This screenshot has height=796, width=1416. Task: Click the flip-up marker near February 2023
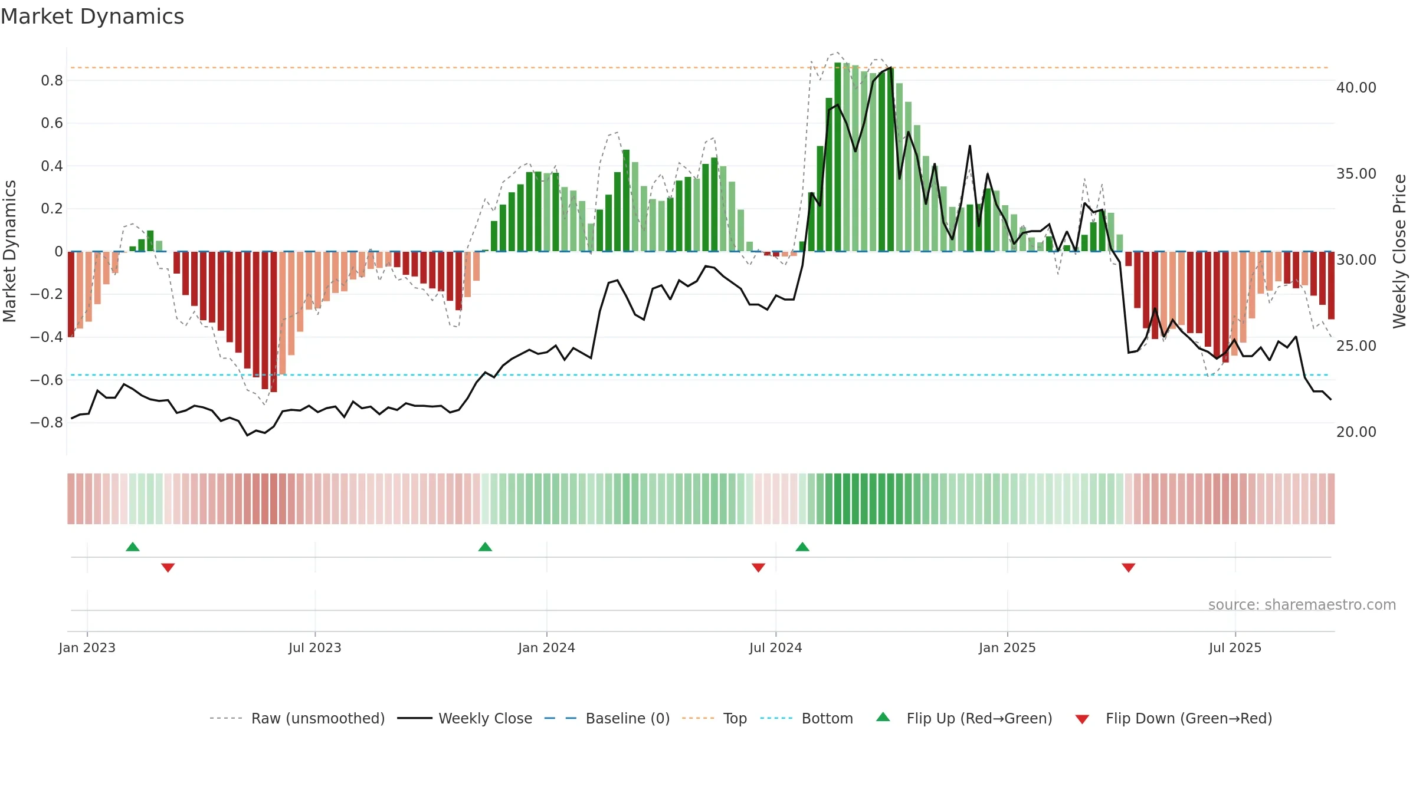[x=133, y=547]
